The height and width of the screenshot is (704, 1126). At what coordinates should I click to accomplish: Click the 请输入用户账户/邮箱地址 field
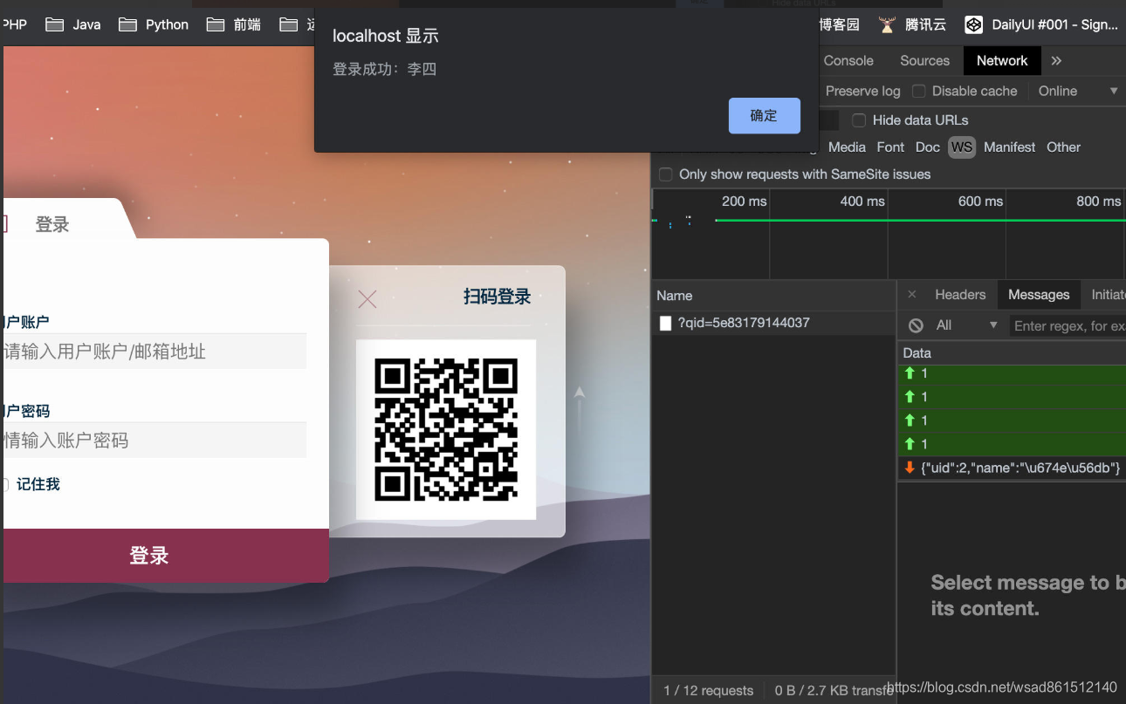coord(154,352)
